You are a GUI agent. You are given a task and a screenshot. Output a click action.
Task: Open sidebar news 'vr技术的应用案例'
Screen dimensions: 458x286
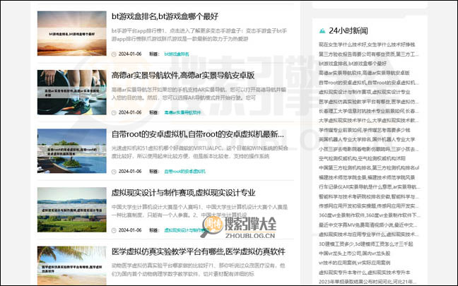point(354,263)
